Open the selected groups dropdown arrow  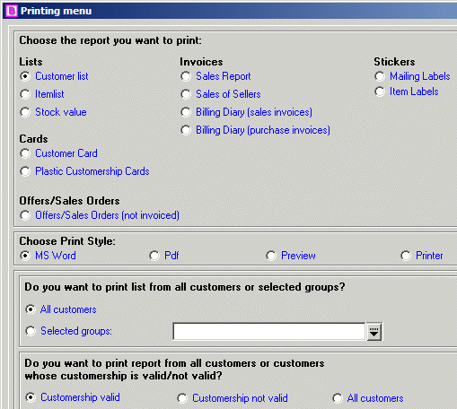[374, 332]
